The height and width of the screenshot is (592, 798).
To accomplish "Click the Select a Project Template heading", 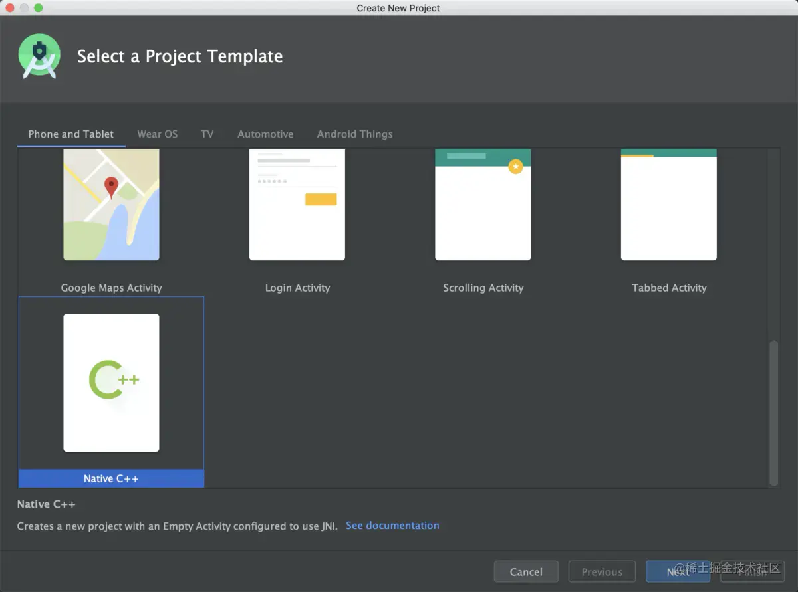I will [180, 56].
